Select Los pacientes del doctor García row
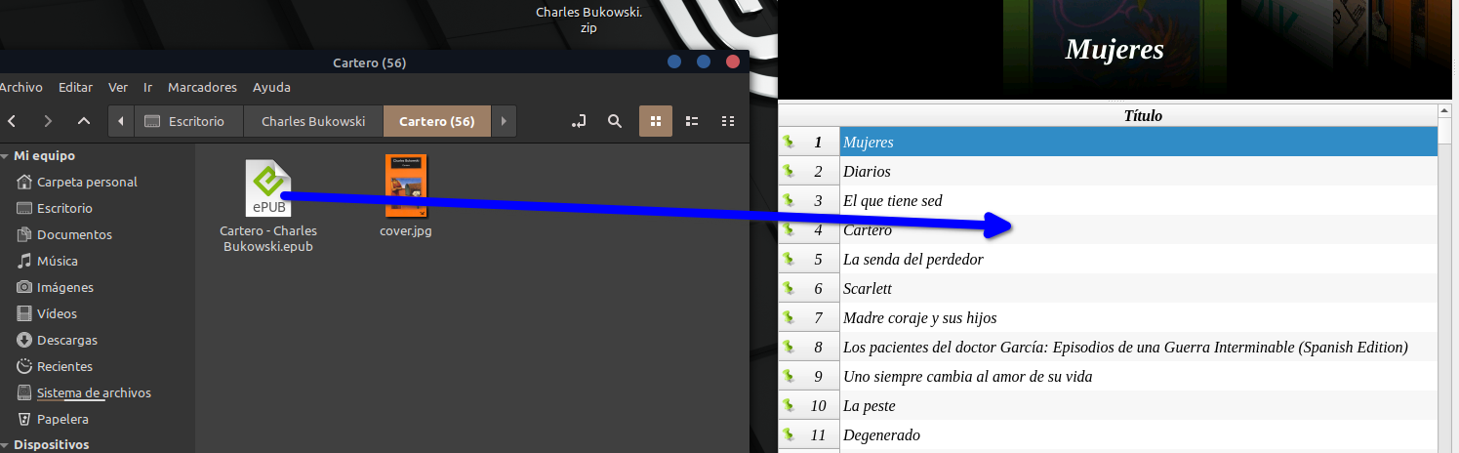 [1139, 347]
